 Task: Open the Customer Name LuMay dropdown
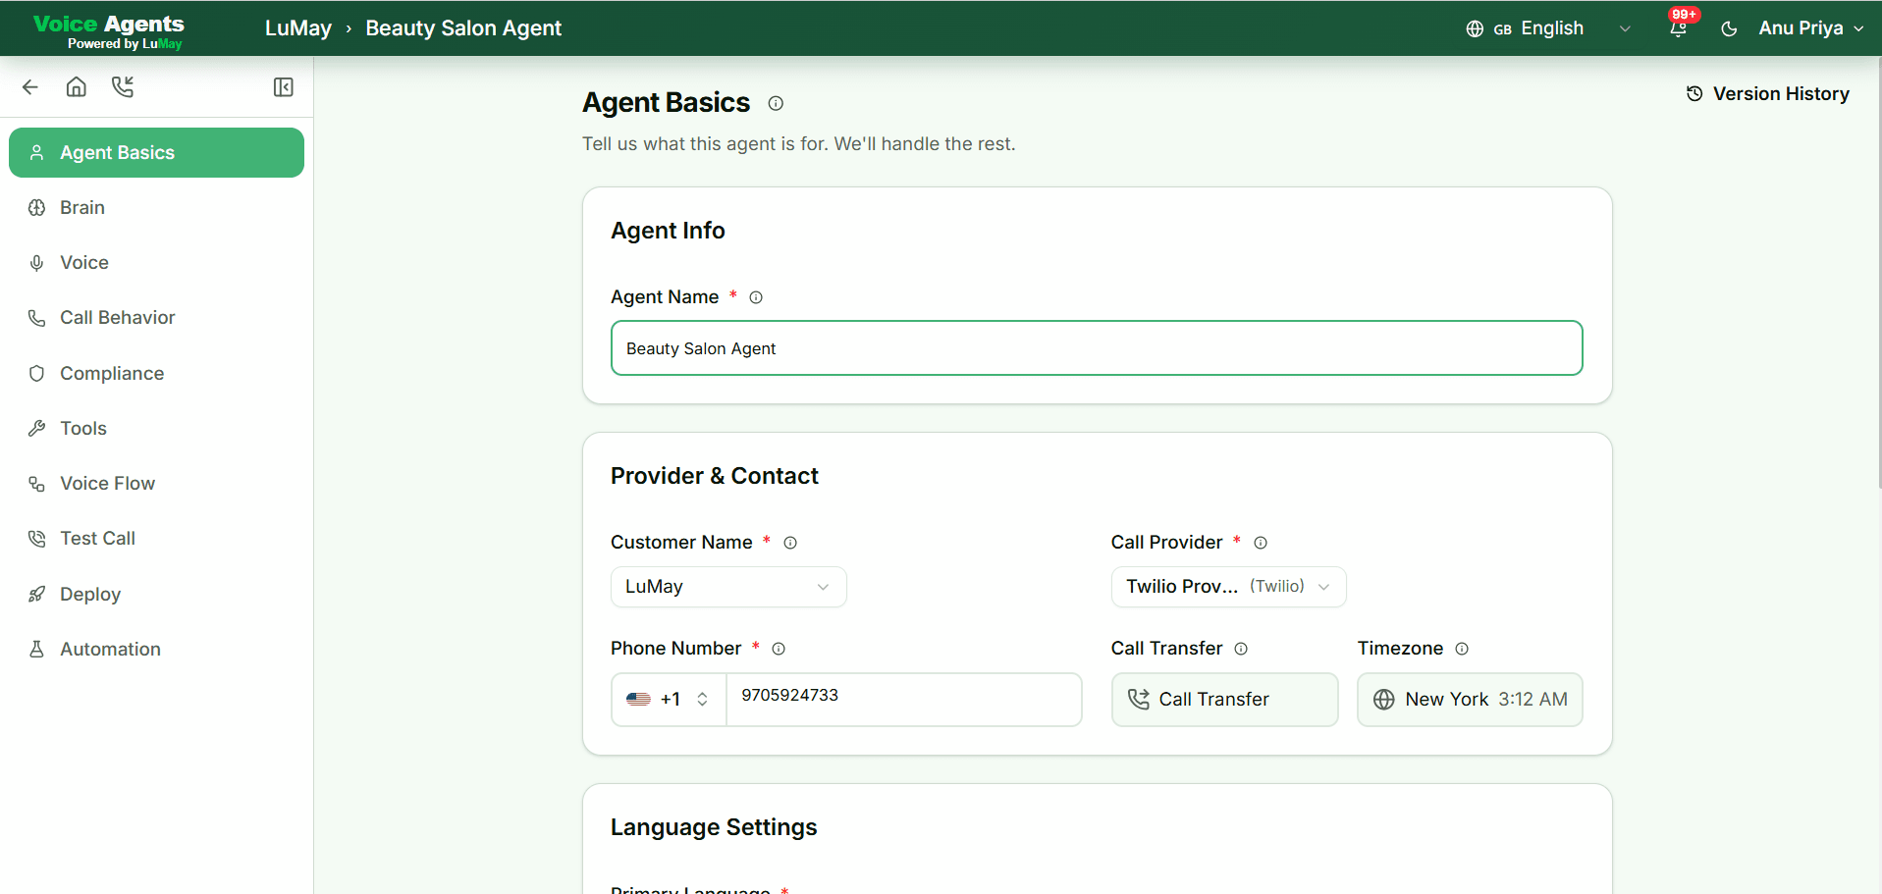[x=728, y=587]
